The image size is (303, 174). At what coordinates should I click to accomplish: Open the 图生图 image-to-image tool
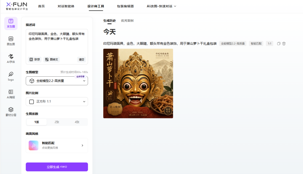point(11,41)
